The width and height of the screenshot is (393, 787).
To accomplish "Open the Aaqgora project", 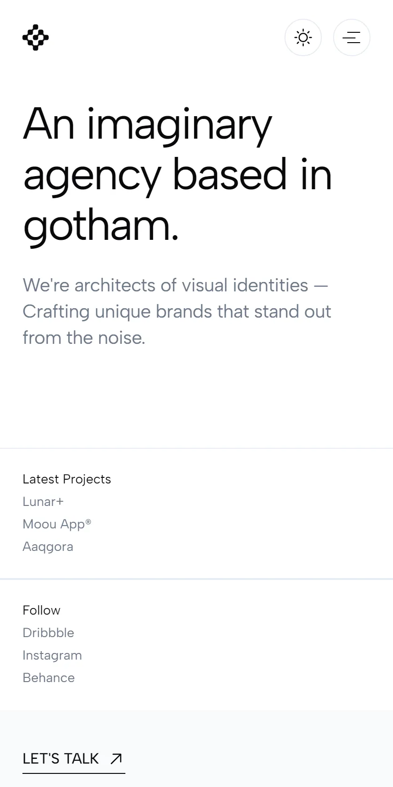I will point(48,547).
